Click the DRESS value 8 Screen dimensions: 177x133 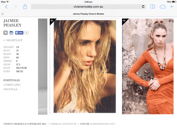pos(17,61)
